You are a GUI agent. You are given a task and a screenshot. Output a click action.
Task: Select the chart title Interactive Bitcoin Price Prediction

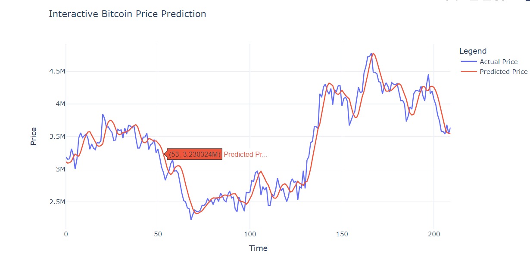(x=127, y=14)
